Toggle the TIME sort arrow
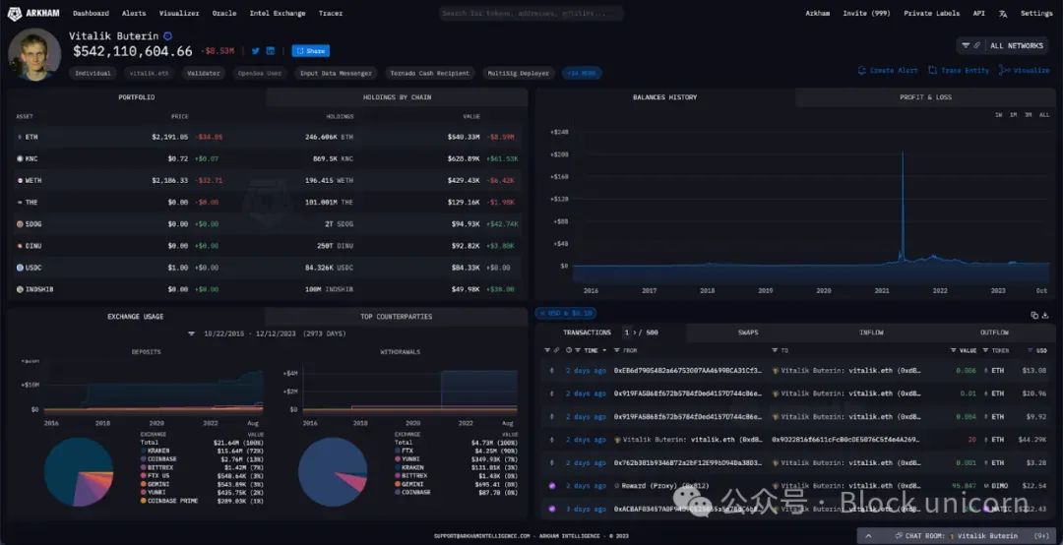The height and width of the screenshot is (545, 1063). [x=604, y=350]
